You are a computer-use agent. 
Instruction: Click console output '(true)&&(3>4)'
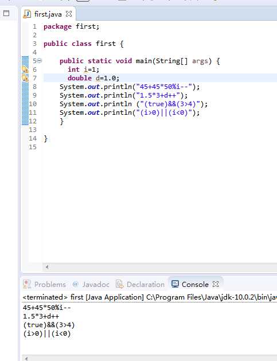(49, 325)
